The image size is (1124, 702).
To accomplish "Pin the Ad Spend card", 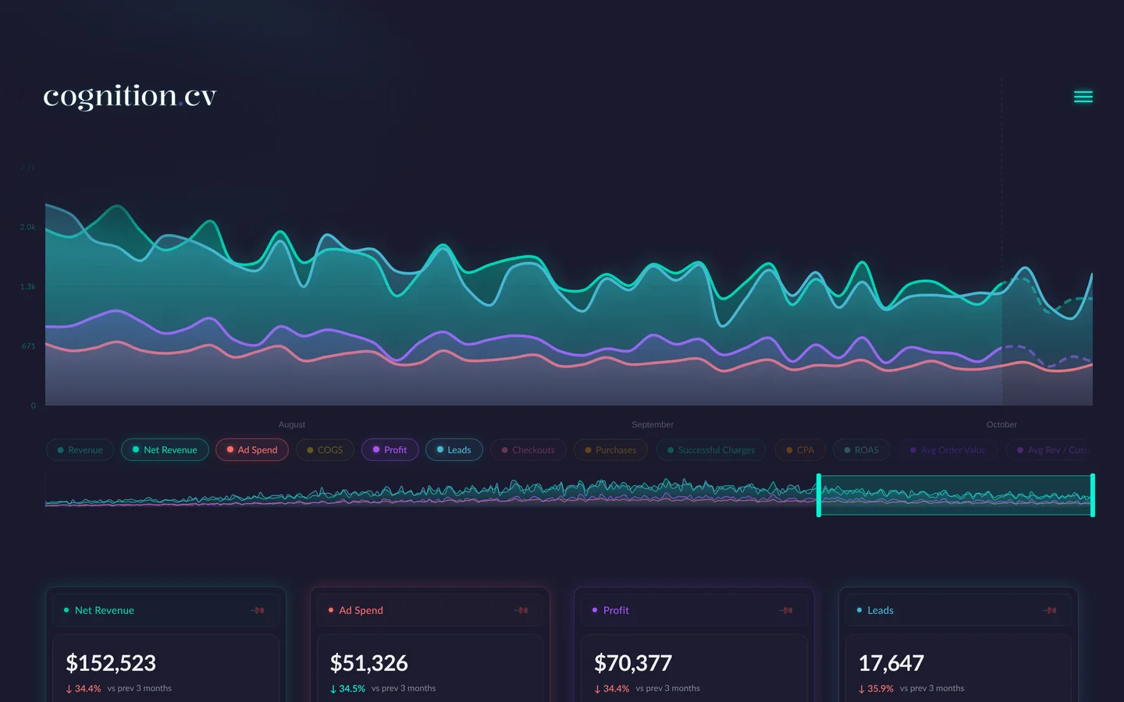I will (x=522, y=611).
